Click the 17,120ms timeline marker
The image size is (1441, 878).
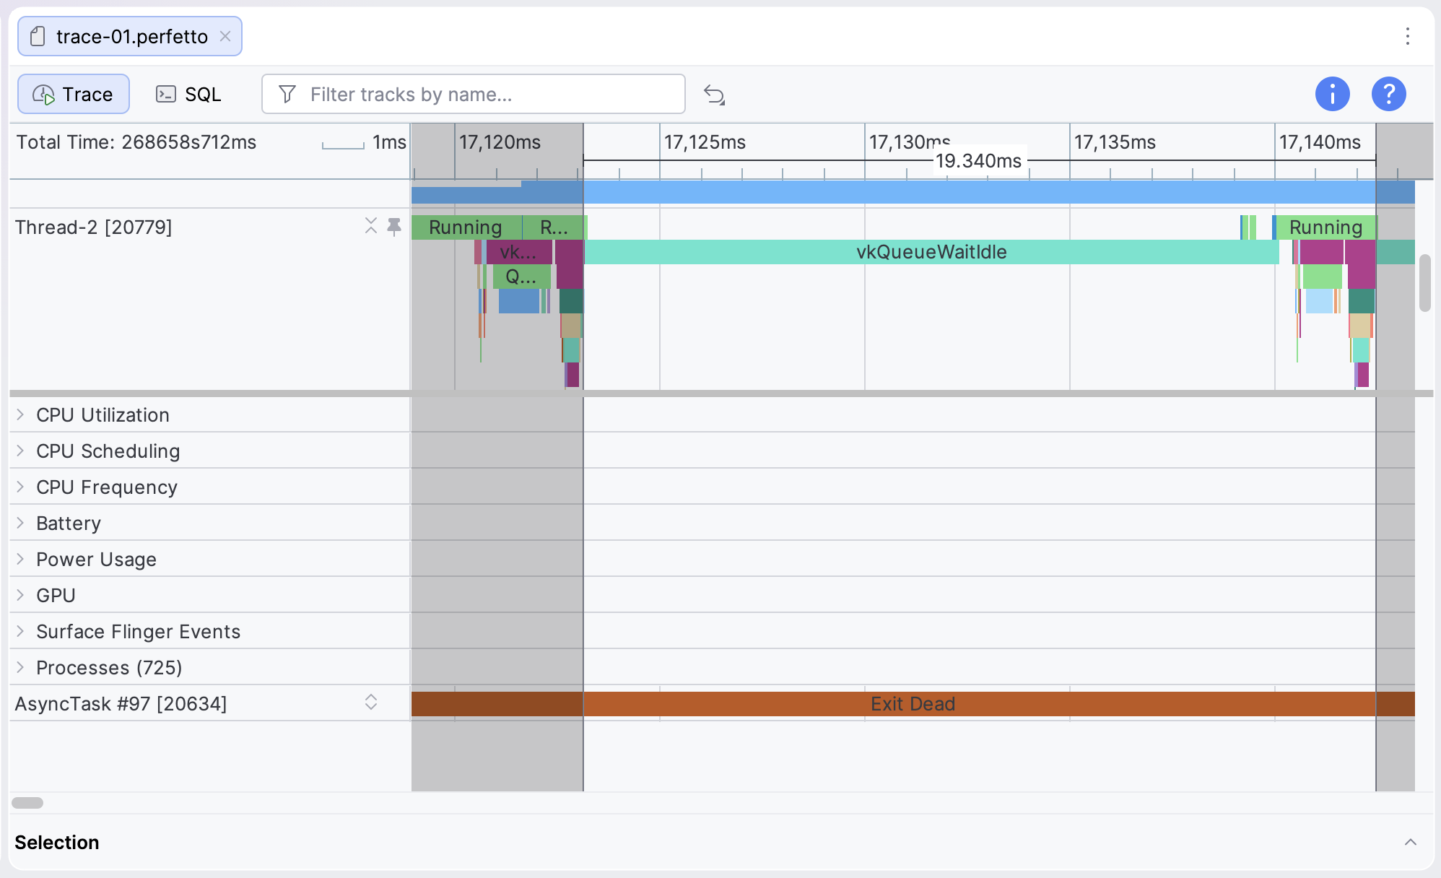(500, 142)
